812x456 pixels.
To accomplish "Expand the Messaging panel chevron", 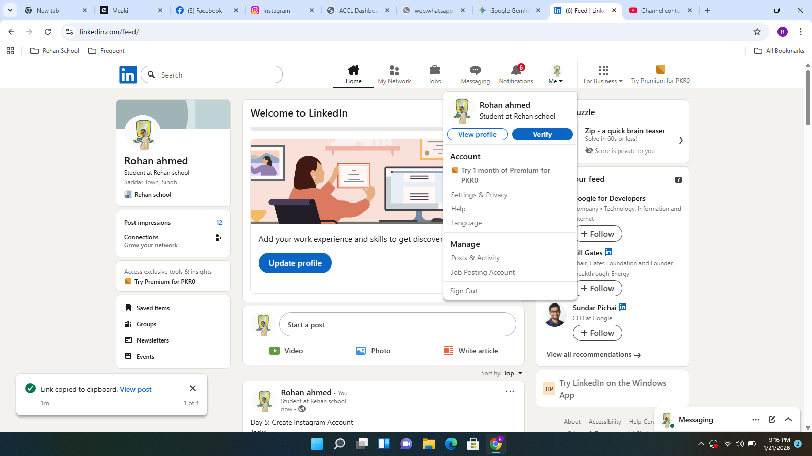I will point(788,420).
